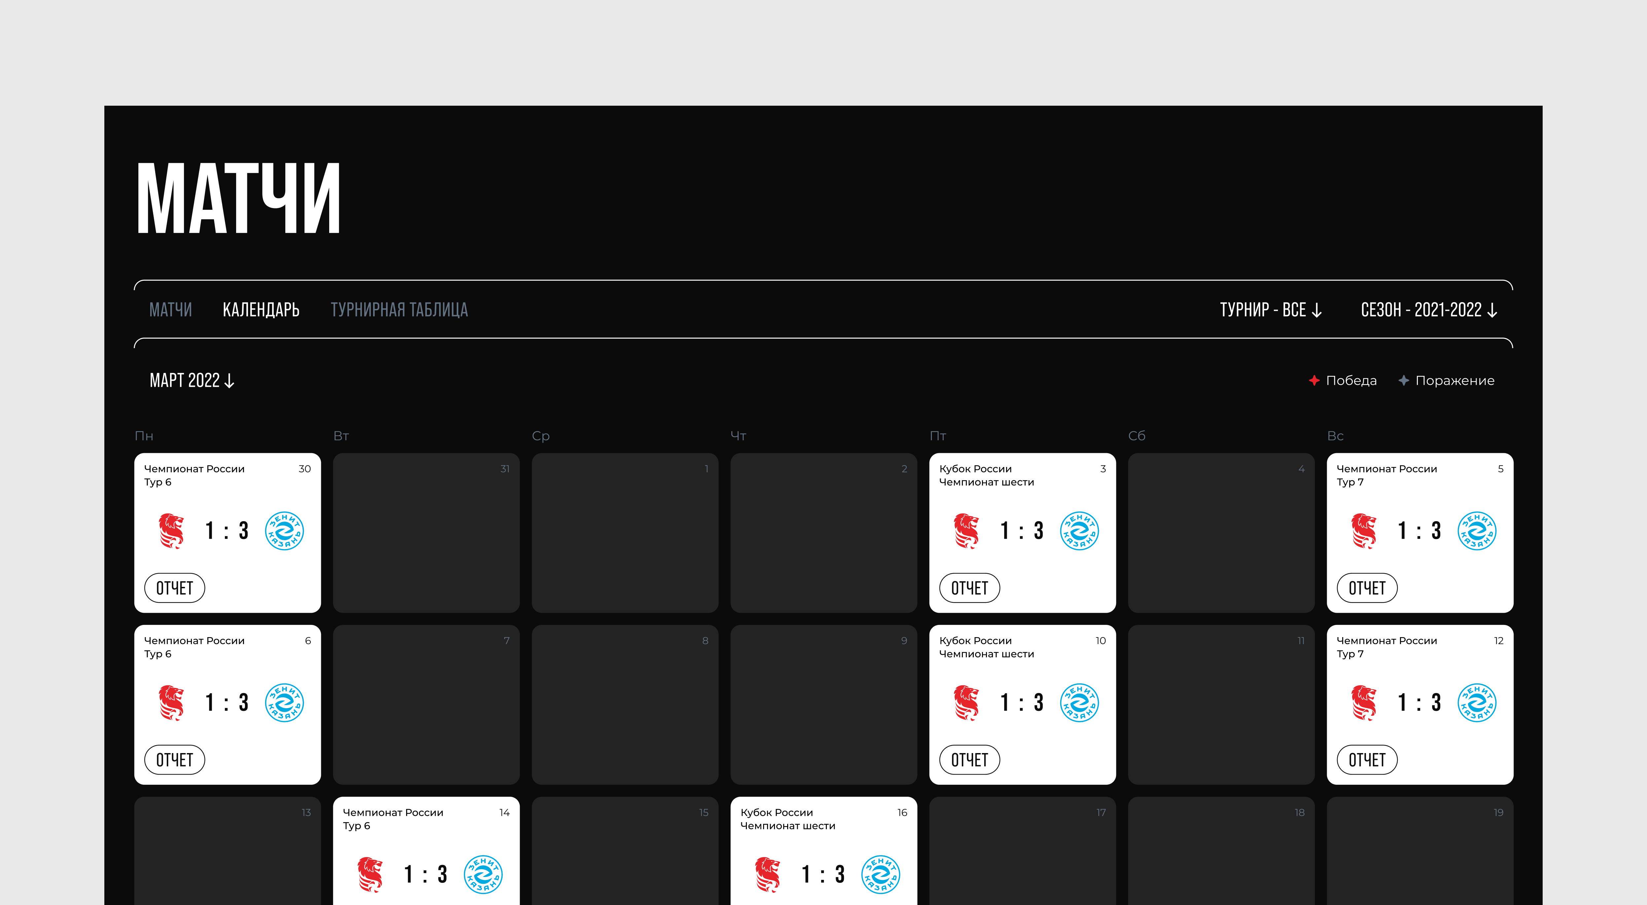This screenshot has height=905, width=1647.
Task: Click the 1 : 3 score on day 6
Action: pyautogui.click(x=227, y=703)
